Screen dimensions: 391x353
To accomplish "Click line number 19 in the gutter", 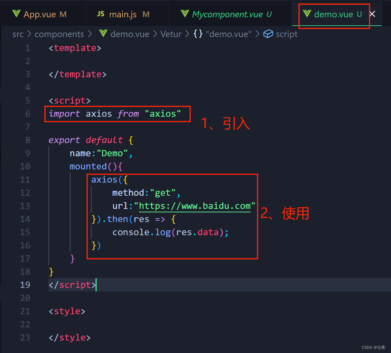I will pyautogui.click(x=25, y=285).
